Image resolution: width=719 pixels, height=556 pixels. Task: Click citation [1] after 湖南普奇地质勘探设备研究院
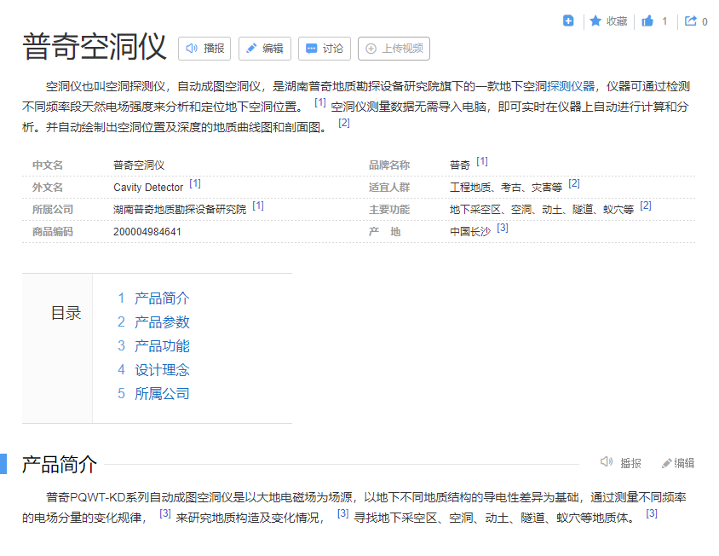coord(258,206)
